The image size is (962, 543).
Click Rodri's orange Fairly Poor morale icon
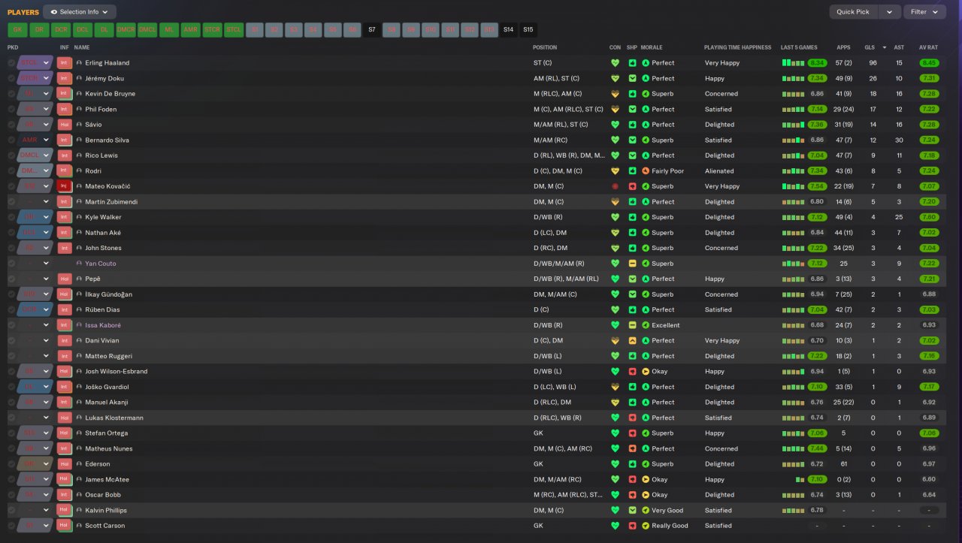[646, 171]
